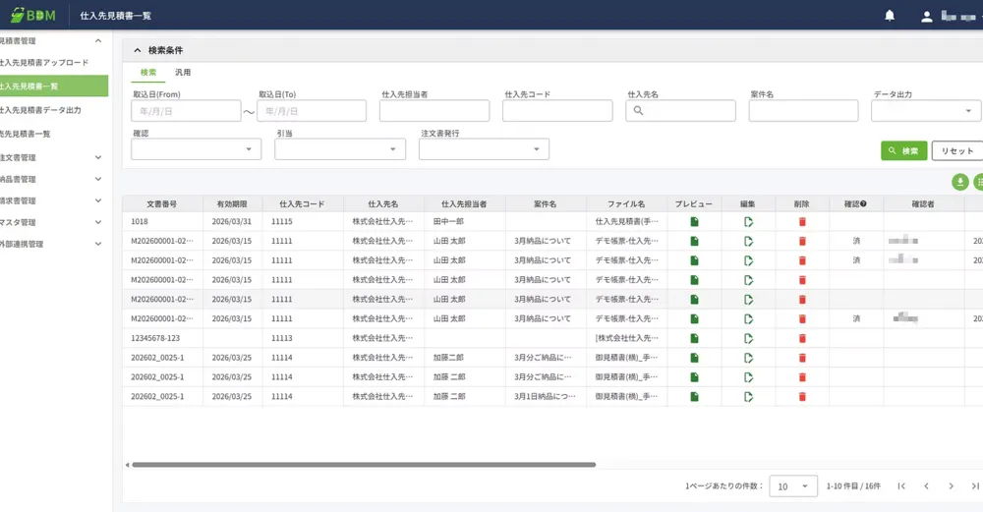Click the 2026/03/31 expiry date cell
This screenshot has height=512, width=983.
click(231, 222)
